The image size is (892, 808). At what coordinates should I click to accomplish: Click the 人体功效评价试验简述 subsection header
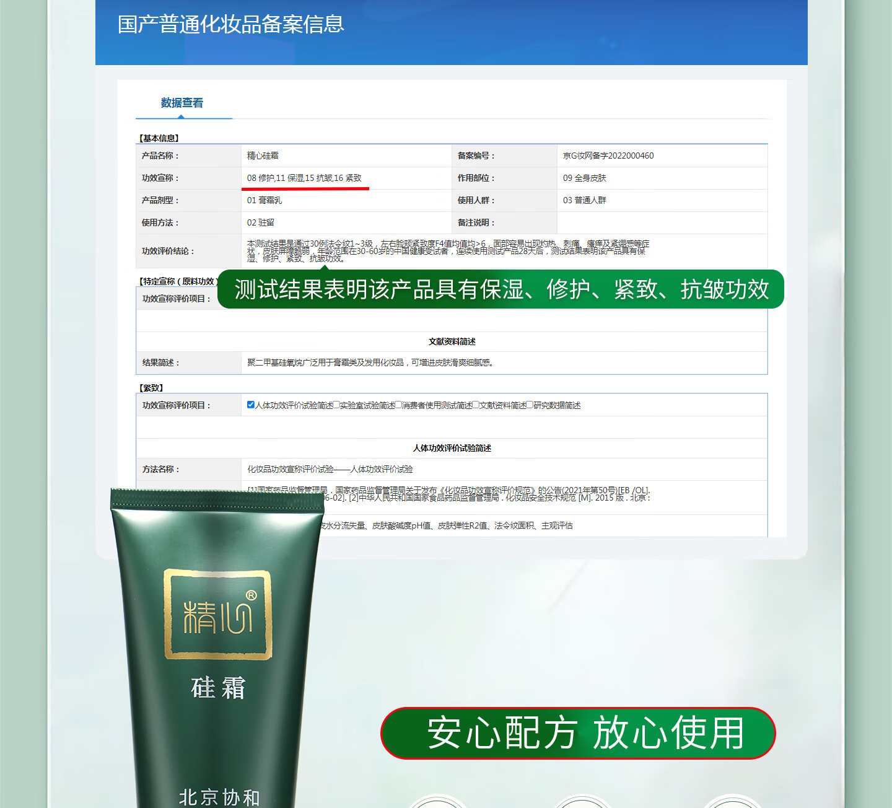coord(452,448)
